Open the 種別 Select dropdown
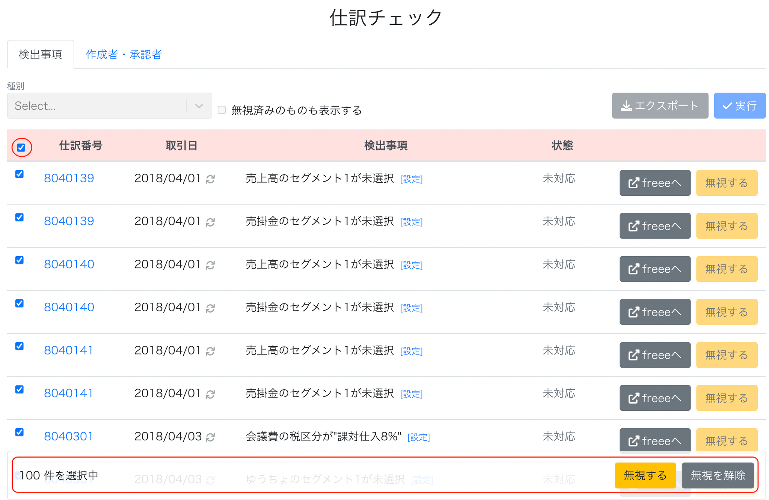The width and height of the screenshot is (769, 500). [x=109, y=106]
